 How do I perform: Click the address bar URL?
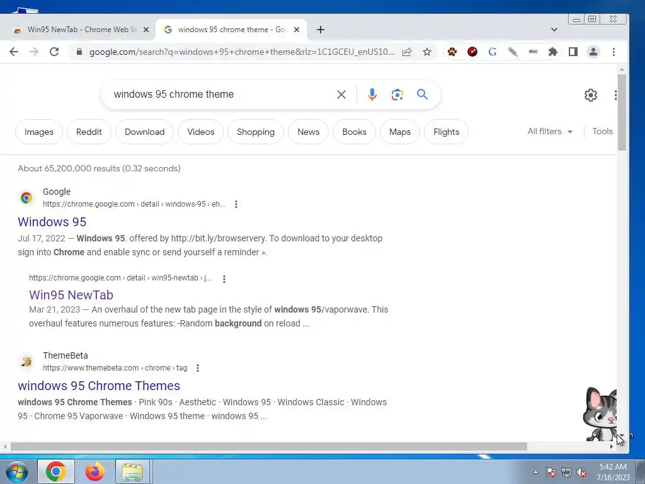pyautogui.click(x=241, y=52)
